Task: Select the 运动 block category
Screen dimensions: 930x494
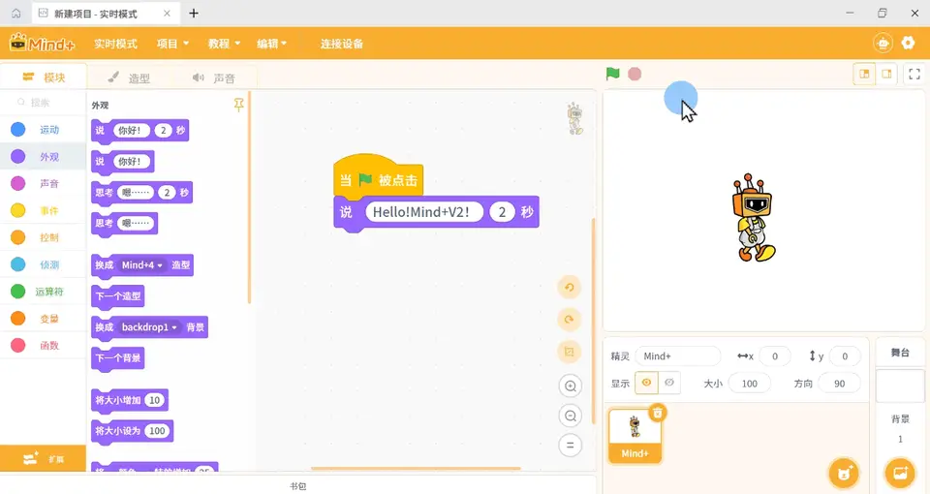Action: (43, 129)
